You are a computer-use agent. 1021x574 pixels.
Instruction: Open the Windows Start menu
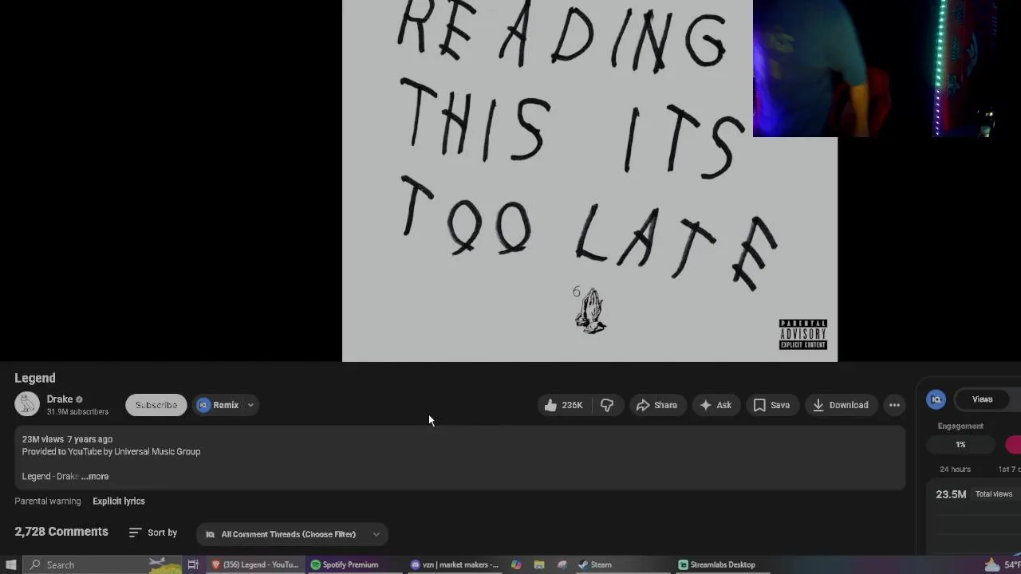point(11,564)
